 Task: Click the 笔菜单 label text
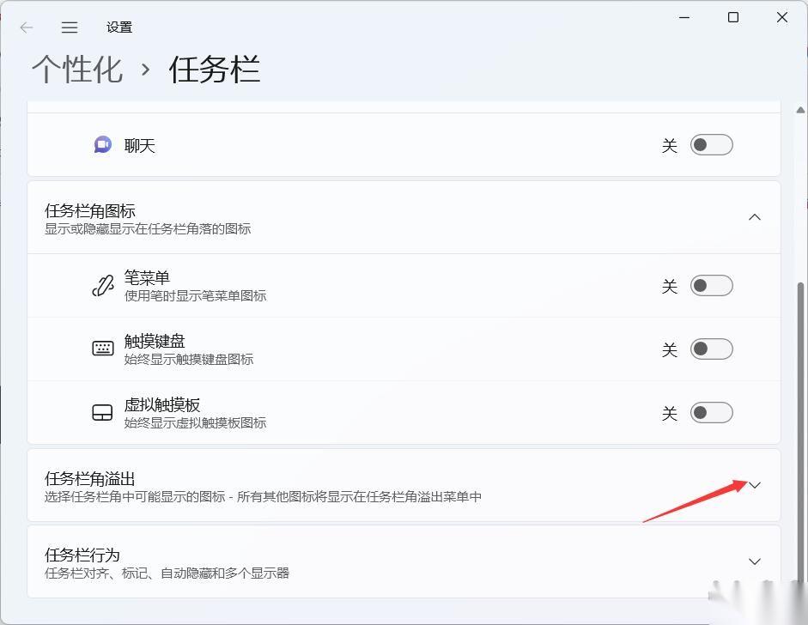tap(147, 277)
